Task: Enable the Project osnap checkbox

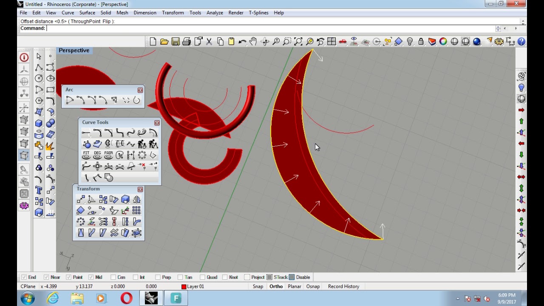Action: point(247,277)
